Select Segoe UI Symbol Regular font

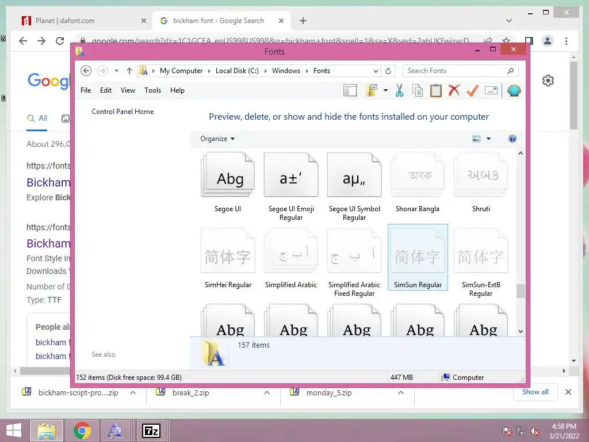(x=354, y=186)
